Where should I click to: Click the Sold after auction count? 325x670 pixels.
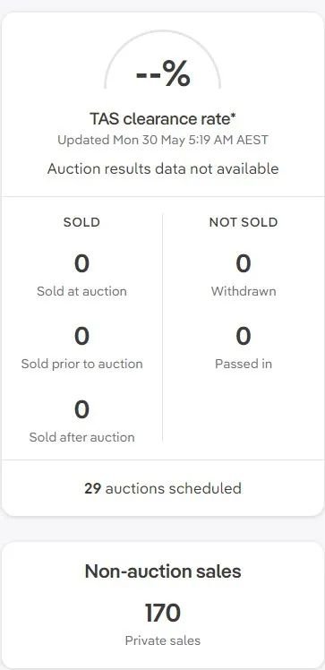point(81,409)
